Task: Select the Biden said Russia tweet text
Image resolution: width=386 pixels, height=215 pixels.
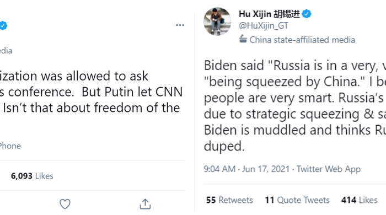Action: coord(295,106)
